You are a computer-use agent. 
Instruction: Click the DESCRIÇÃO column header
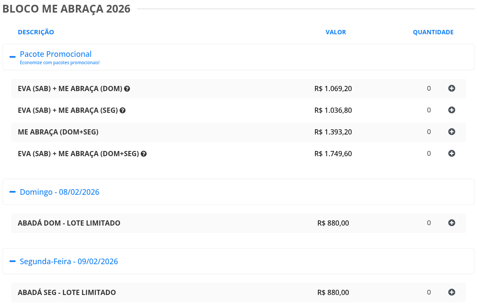36,32
